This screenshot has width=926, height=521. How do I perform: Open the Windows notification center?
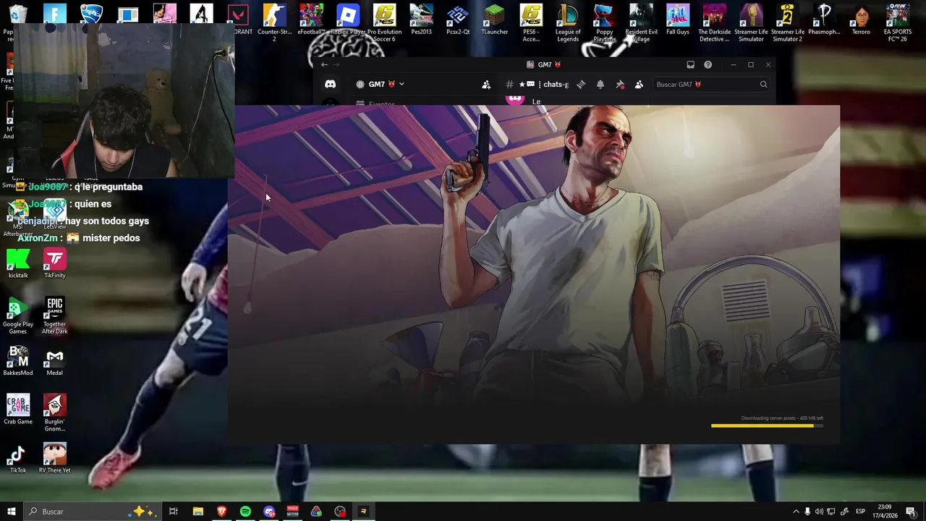pos(910,512)
